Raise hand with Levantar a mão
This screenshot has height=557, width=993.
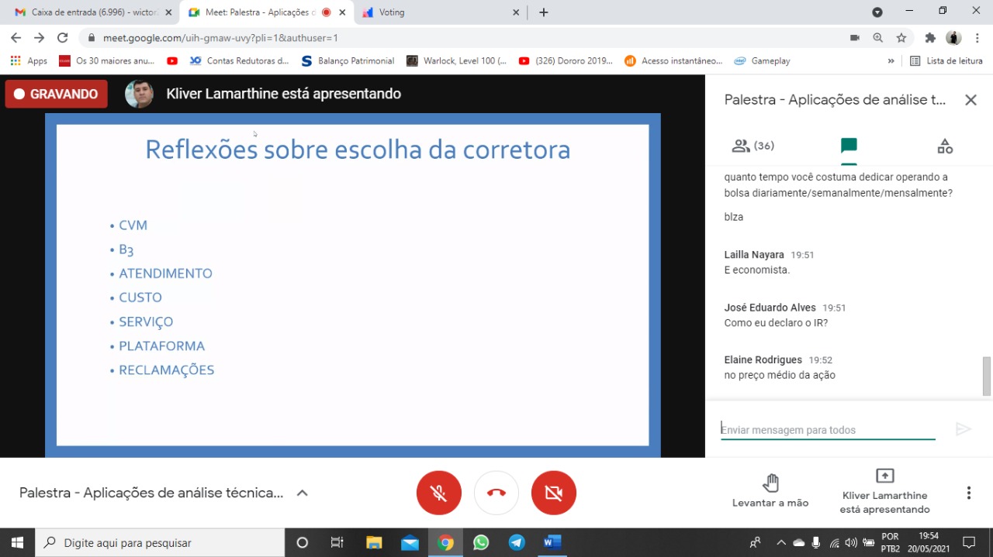tap(770, 491)
